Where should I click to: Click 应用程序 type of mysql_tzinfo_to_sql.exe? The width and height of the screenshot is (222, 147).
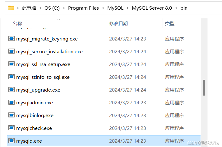click(x=174, y=77)
